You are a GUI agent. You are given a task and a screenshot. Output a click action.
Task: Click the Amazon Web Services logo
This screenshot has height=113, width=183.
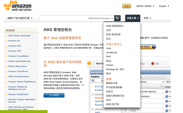(17, 6)
